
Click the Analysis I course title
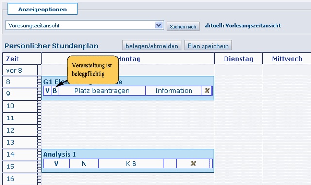[x=59, y=154]
